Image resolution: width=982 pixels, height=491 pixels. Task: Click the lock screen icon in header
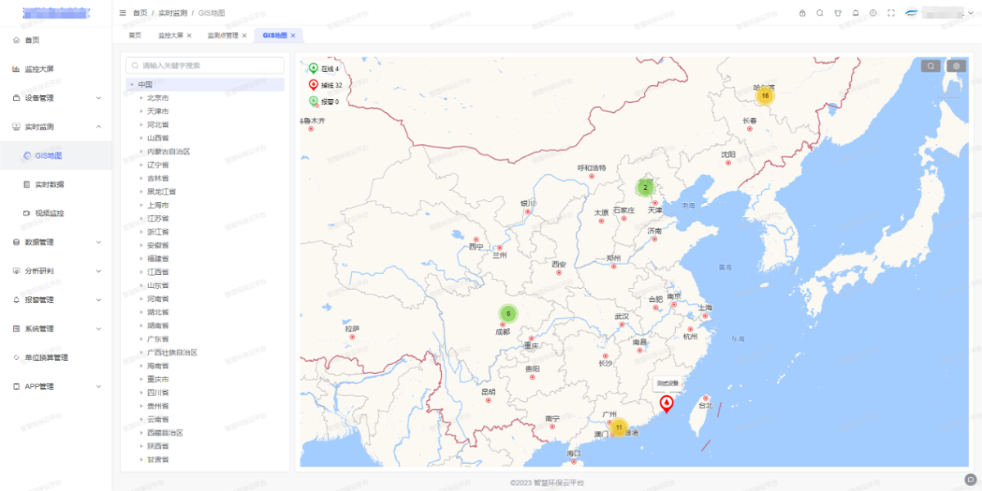pyautogui.click(x=802, y=13)
